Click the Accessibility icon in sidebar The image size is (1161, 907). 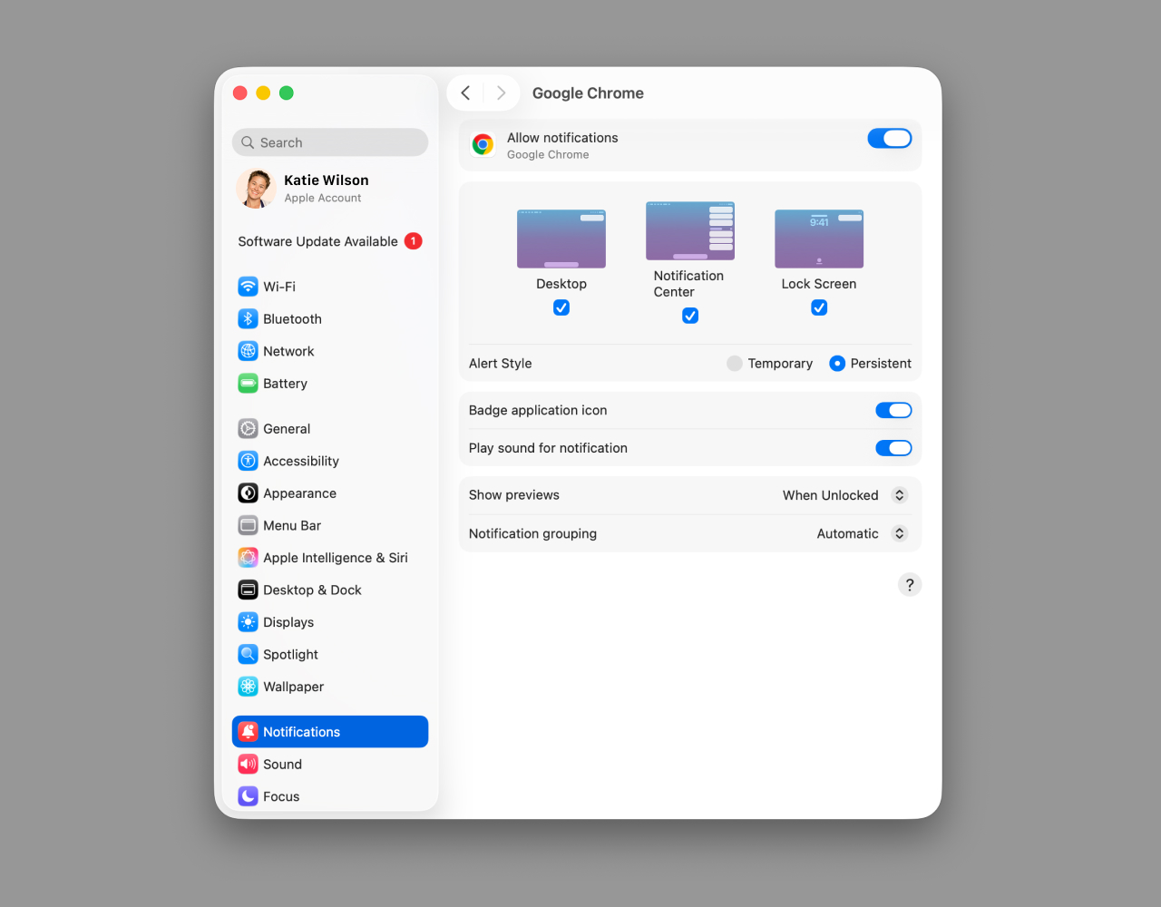[x=248, y=461]
